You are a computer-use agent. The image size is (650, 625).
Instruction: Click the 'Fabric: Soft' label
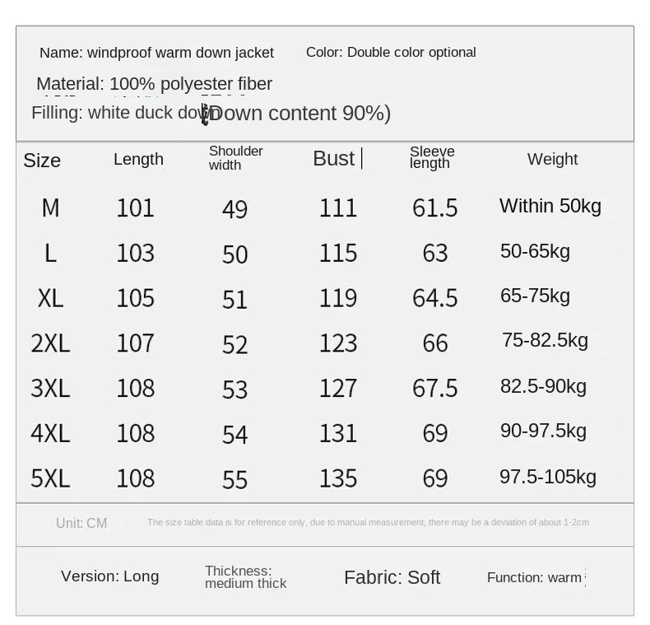click(x=392, y=577)
